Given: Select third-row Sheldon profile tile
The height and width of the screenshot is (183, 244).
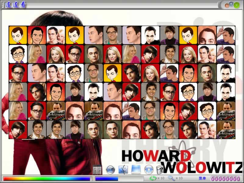Looking at the screenshot, I should coord(37,73).
